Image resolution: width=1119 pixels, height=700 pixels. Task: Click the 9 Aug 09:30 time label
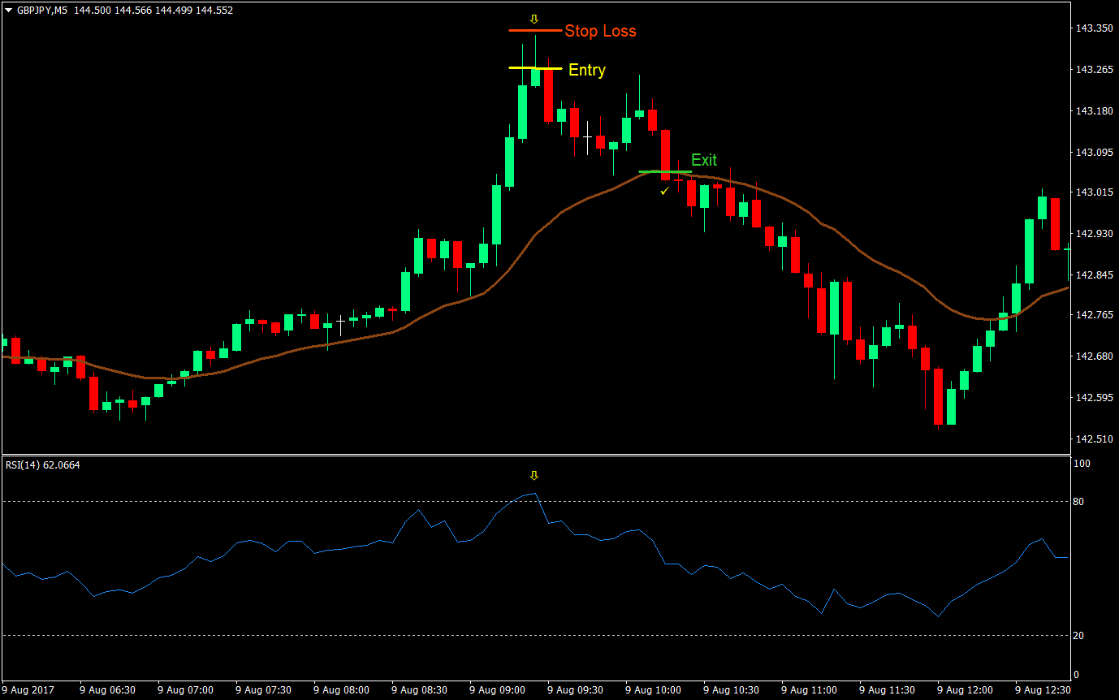click(x=575, y=690)
